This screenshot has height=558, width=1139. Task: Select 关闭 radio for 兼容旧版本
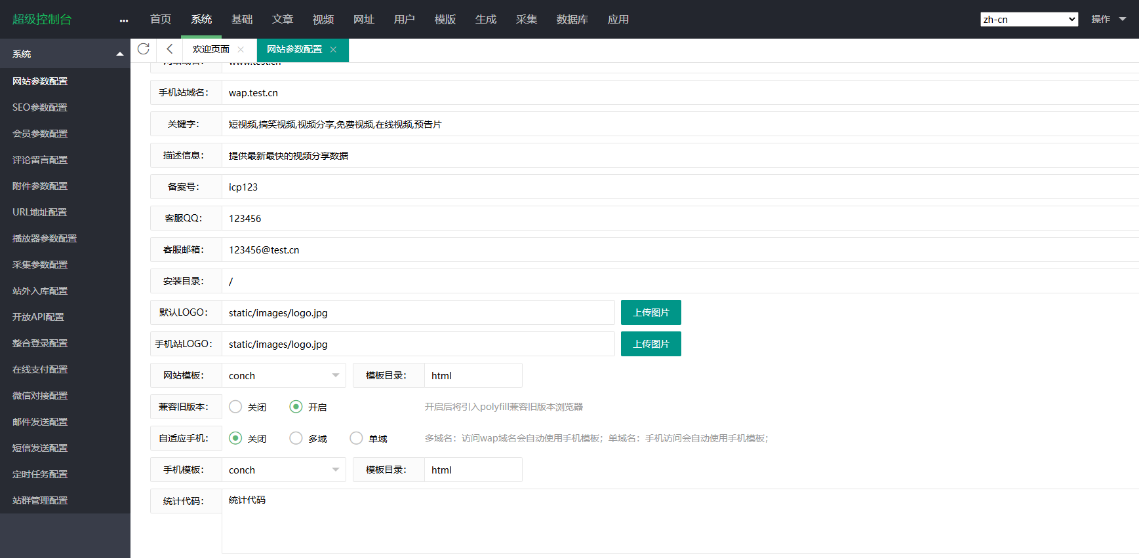pyautogui.click(x=235, y=407)
